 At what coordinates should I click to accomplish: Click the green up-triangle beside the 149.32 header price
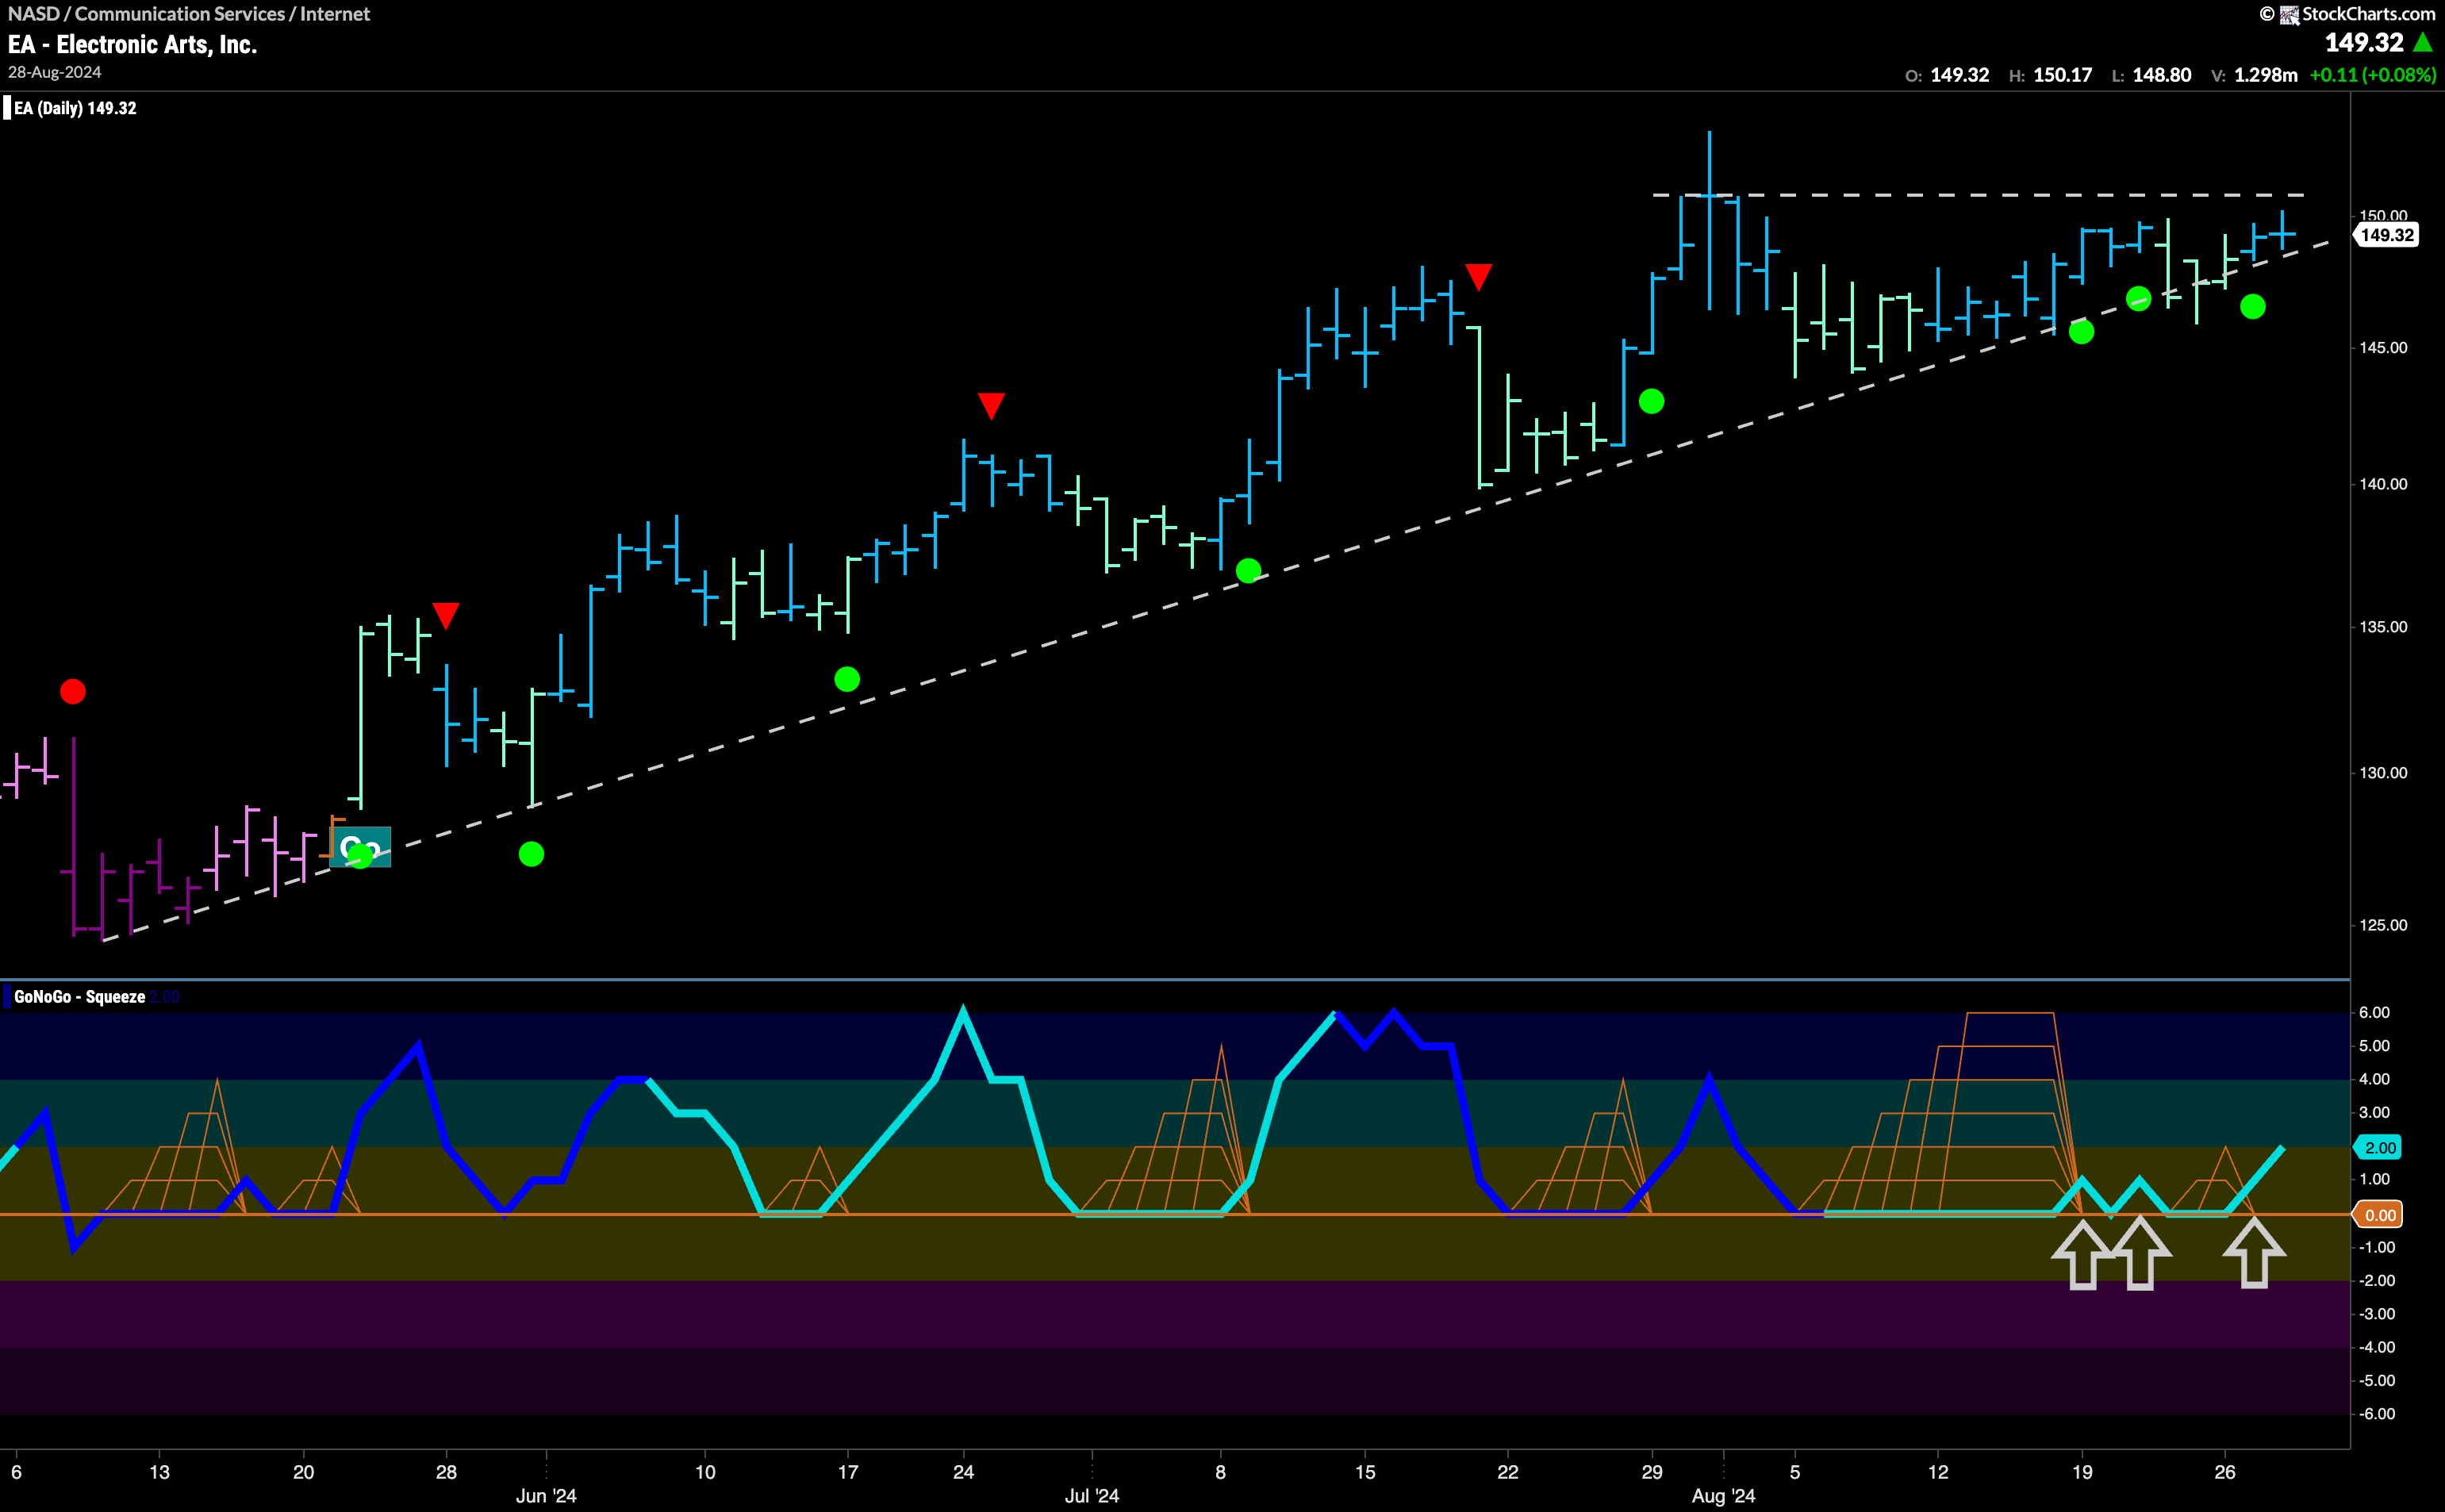tap(2423, 42)
